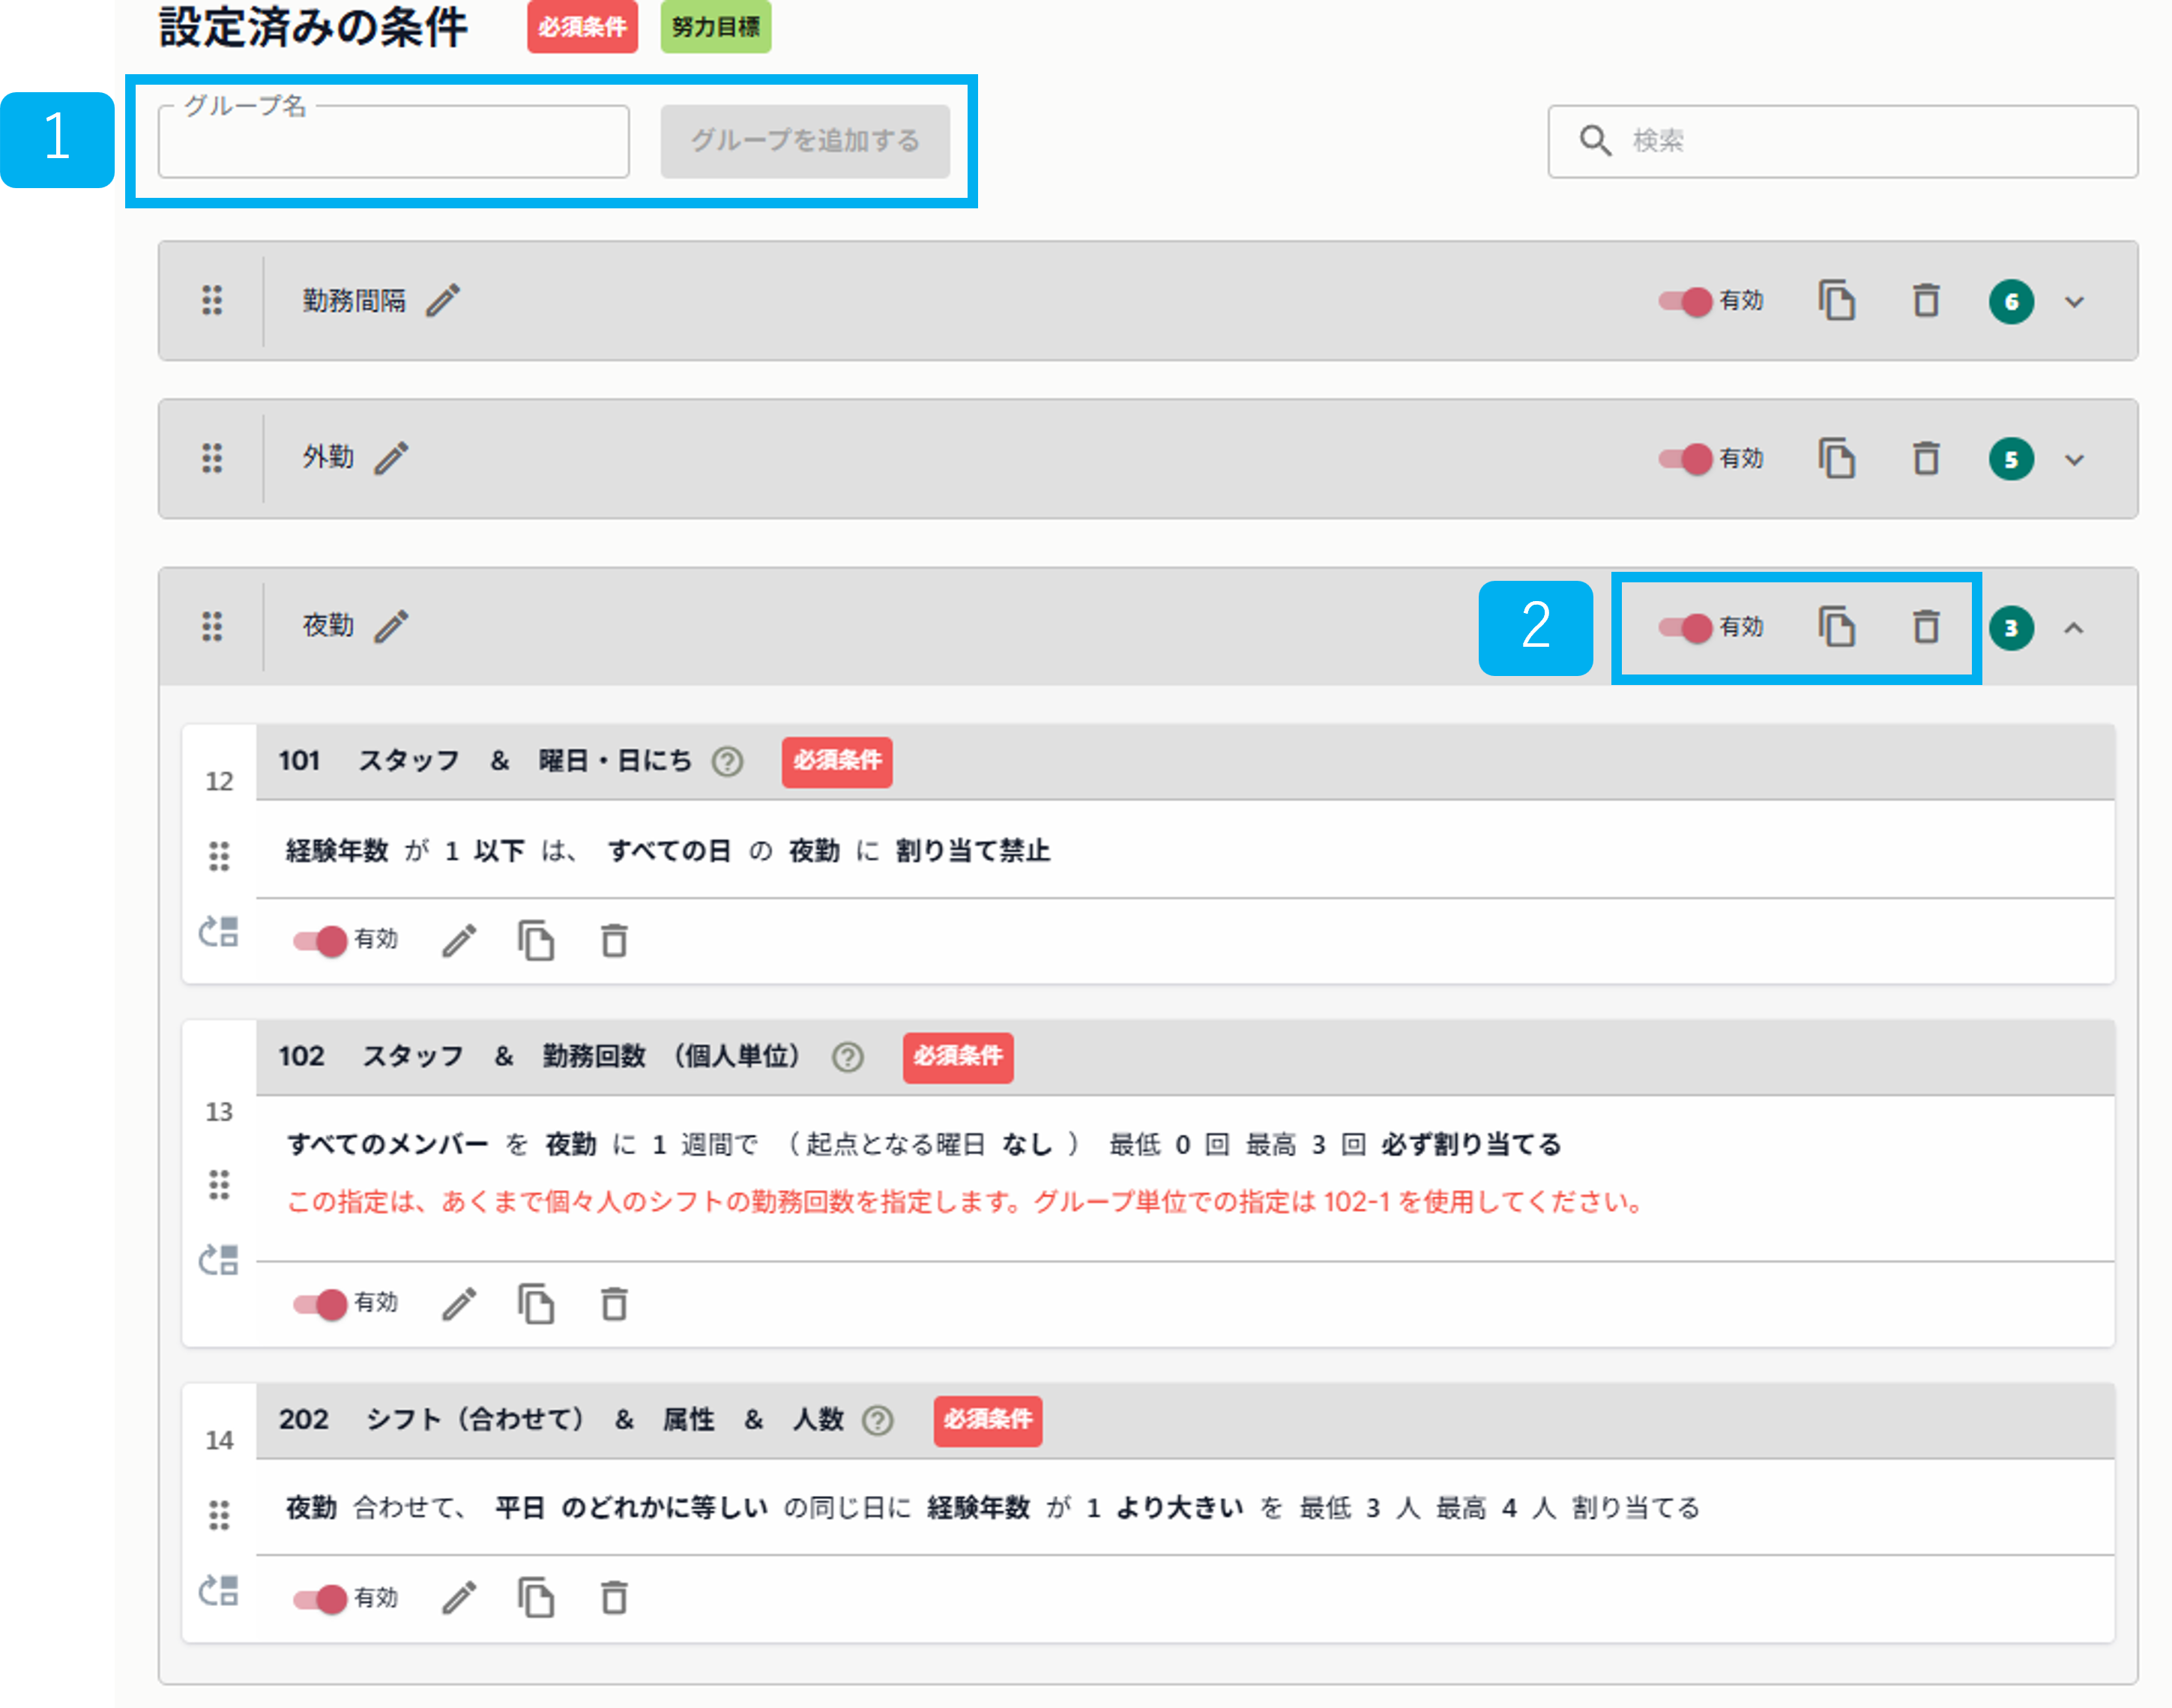Click the 必須条件 badge on condition 202

pos(987,1420)
